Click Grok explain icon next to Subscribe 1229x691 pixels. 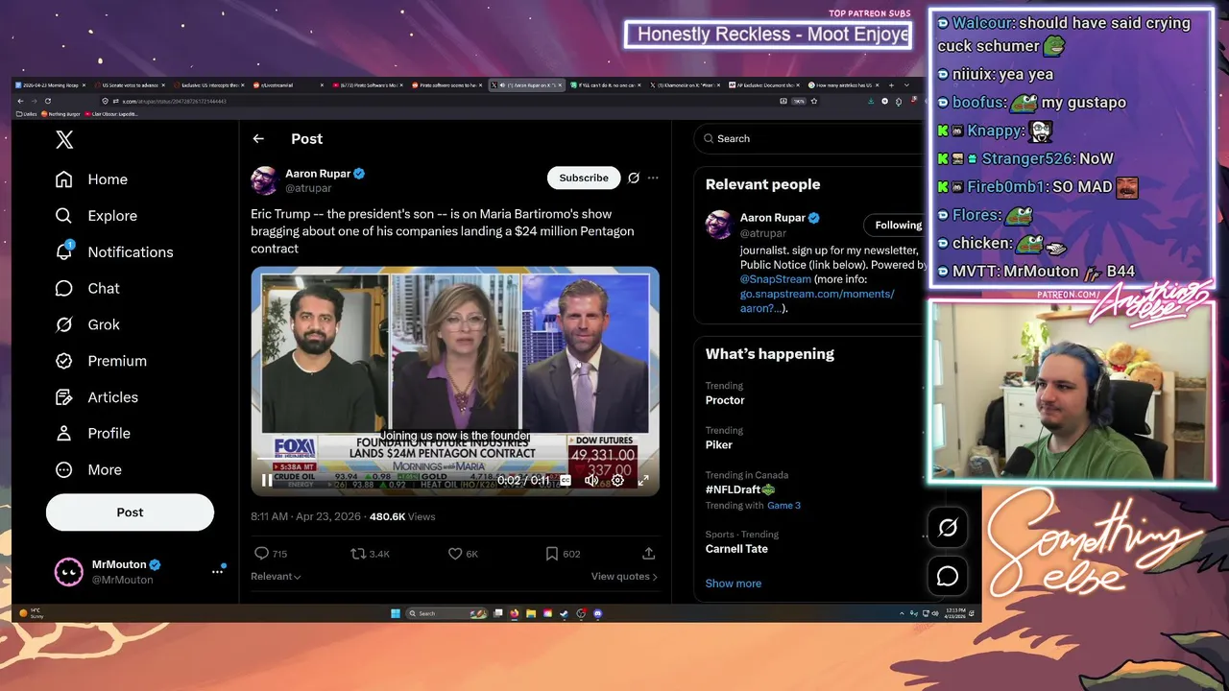click(634, 178)
